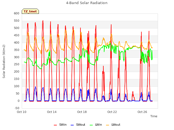
Task: Click the 200 y-axis tick label
Action: pyautogui.click(x=17, y=71)
